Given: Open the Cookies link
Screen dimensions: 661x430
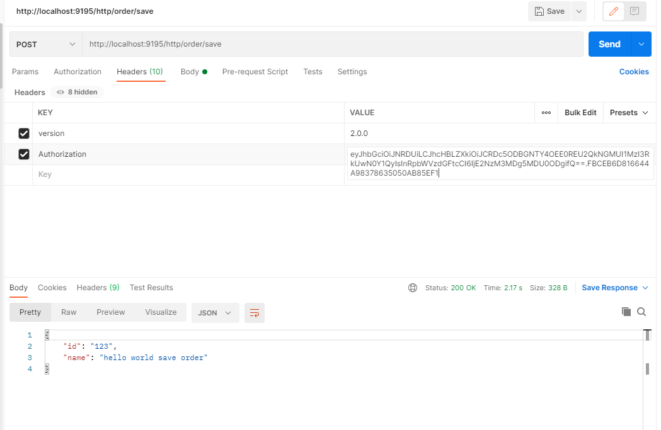Looking at the screenshot, I should 633,72.
